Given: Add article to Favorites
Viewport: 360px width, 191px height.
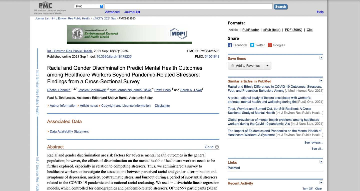Looking at the screenshot, I should pyautogui.click(x=246, y=66).
